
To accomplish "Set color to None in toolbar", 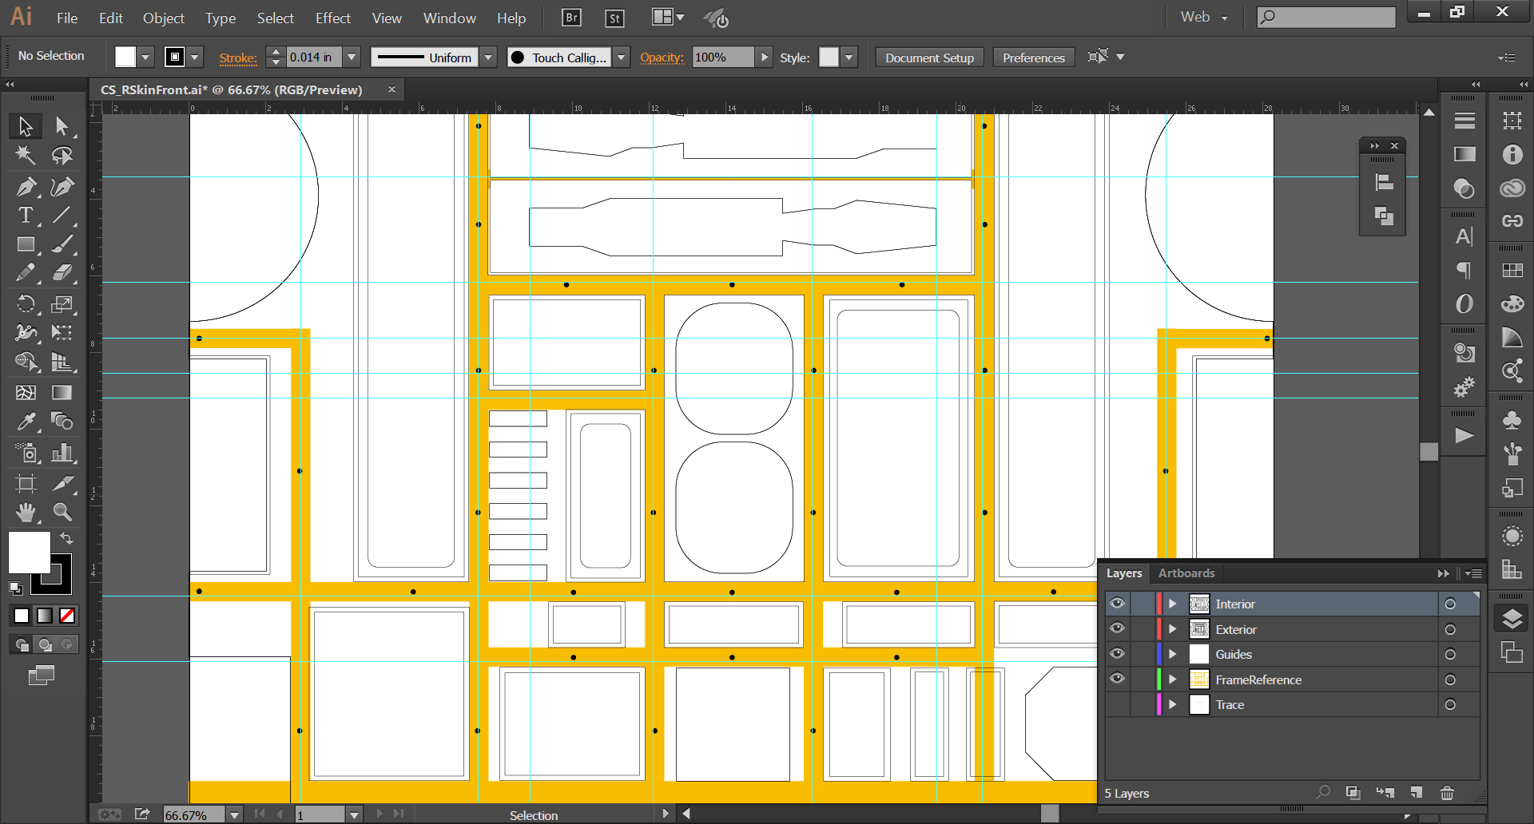I will point(67,616).
